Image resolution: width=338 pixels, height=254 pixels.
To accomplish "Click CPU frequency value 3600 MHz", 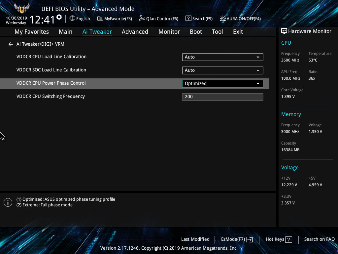I will (x=290, y=60).
